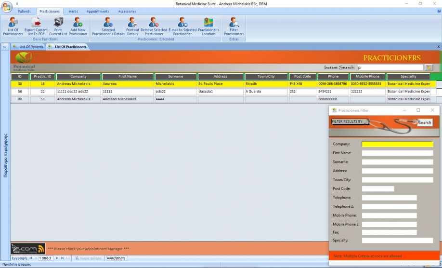This screenshot has height=268, width=442.
Task: Click Fax filter field
Action: coord(390,232)
